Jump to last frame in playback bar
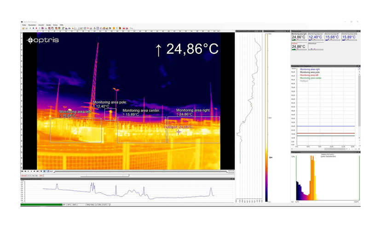 37,171
